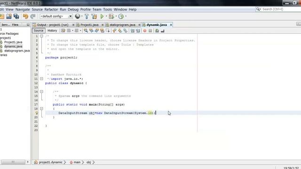Click the Last Edit editor toolbar icon

(63, 31)
